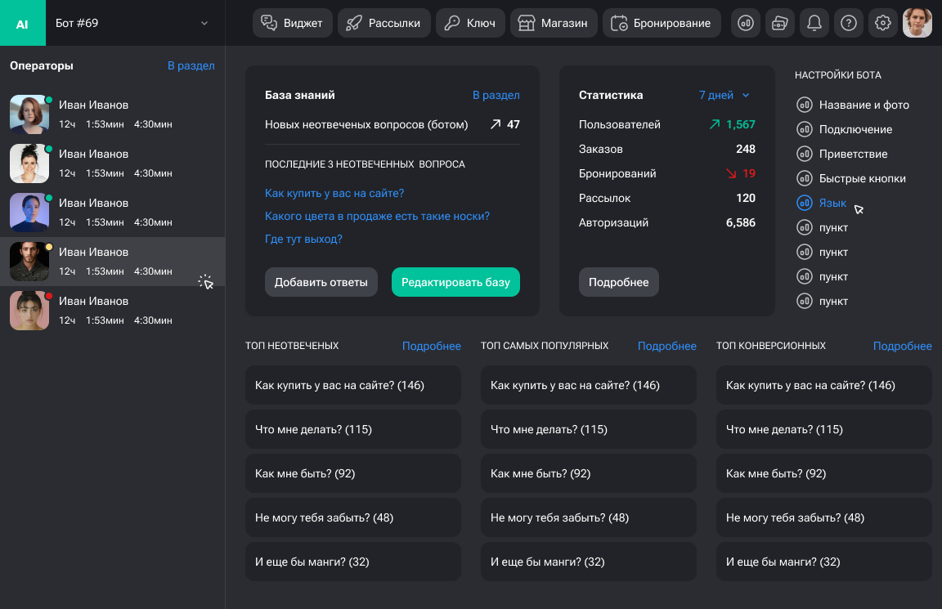Click the Подробнее button in Статистика card
942x609 pixels.
[x=619, y=282]
